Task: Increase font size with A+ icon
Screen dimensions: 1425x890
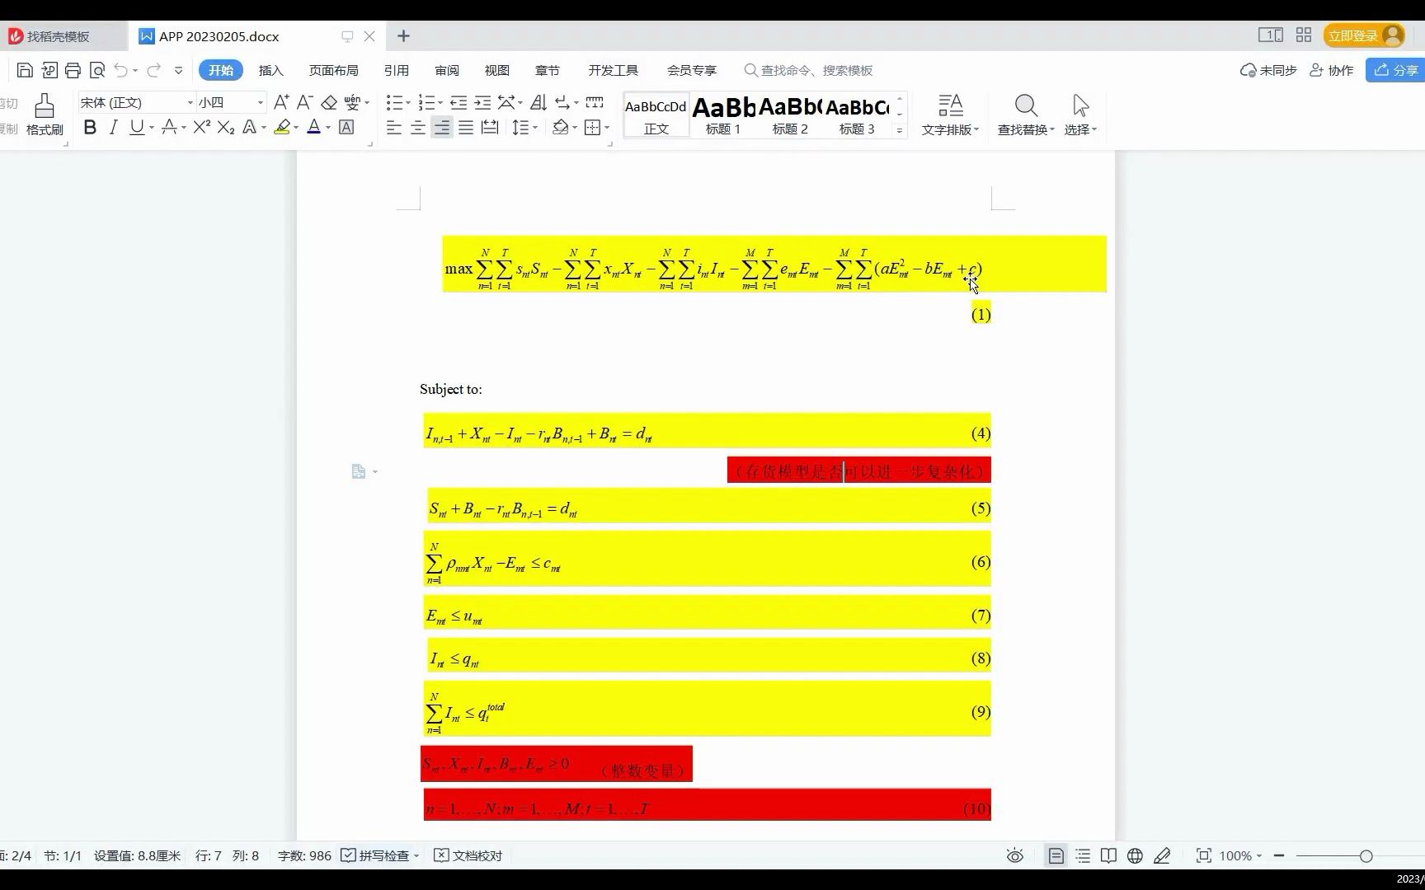Action: (281, 102)
